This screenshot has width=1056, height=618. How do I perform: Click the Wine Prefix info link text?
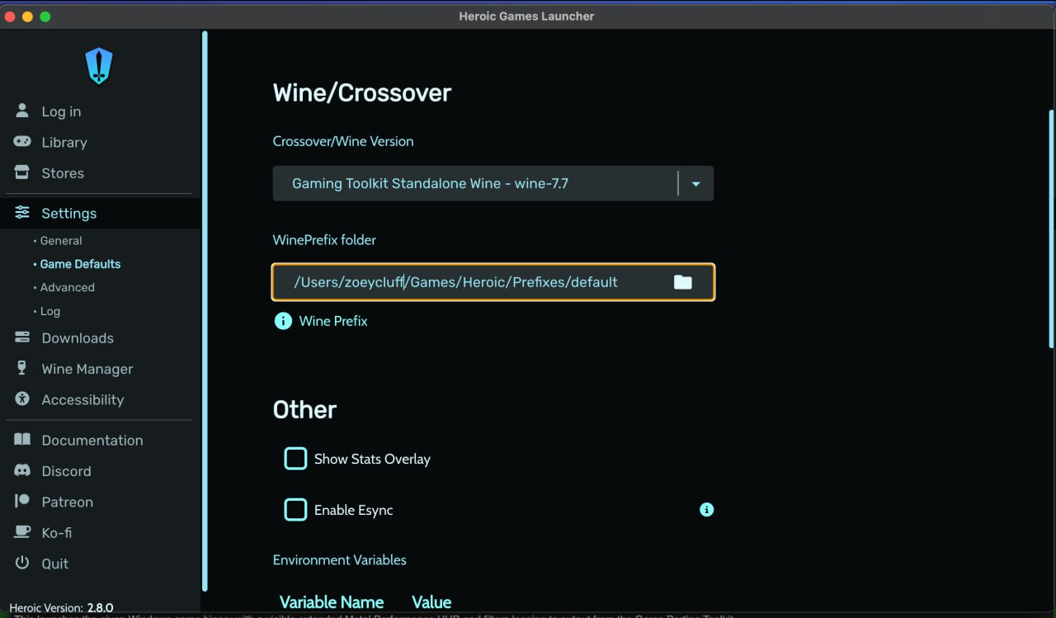tap(333, 321)
